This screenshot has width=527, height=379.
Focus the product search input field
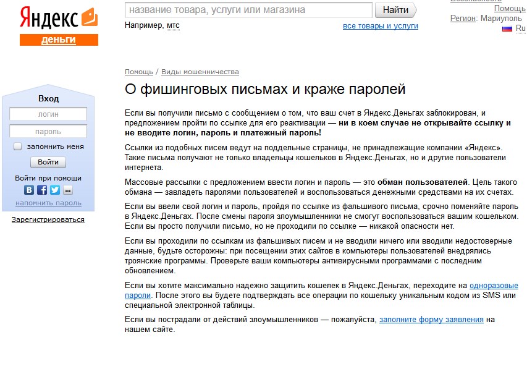248,10
